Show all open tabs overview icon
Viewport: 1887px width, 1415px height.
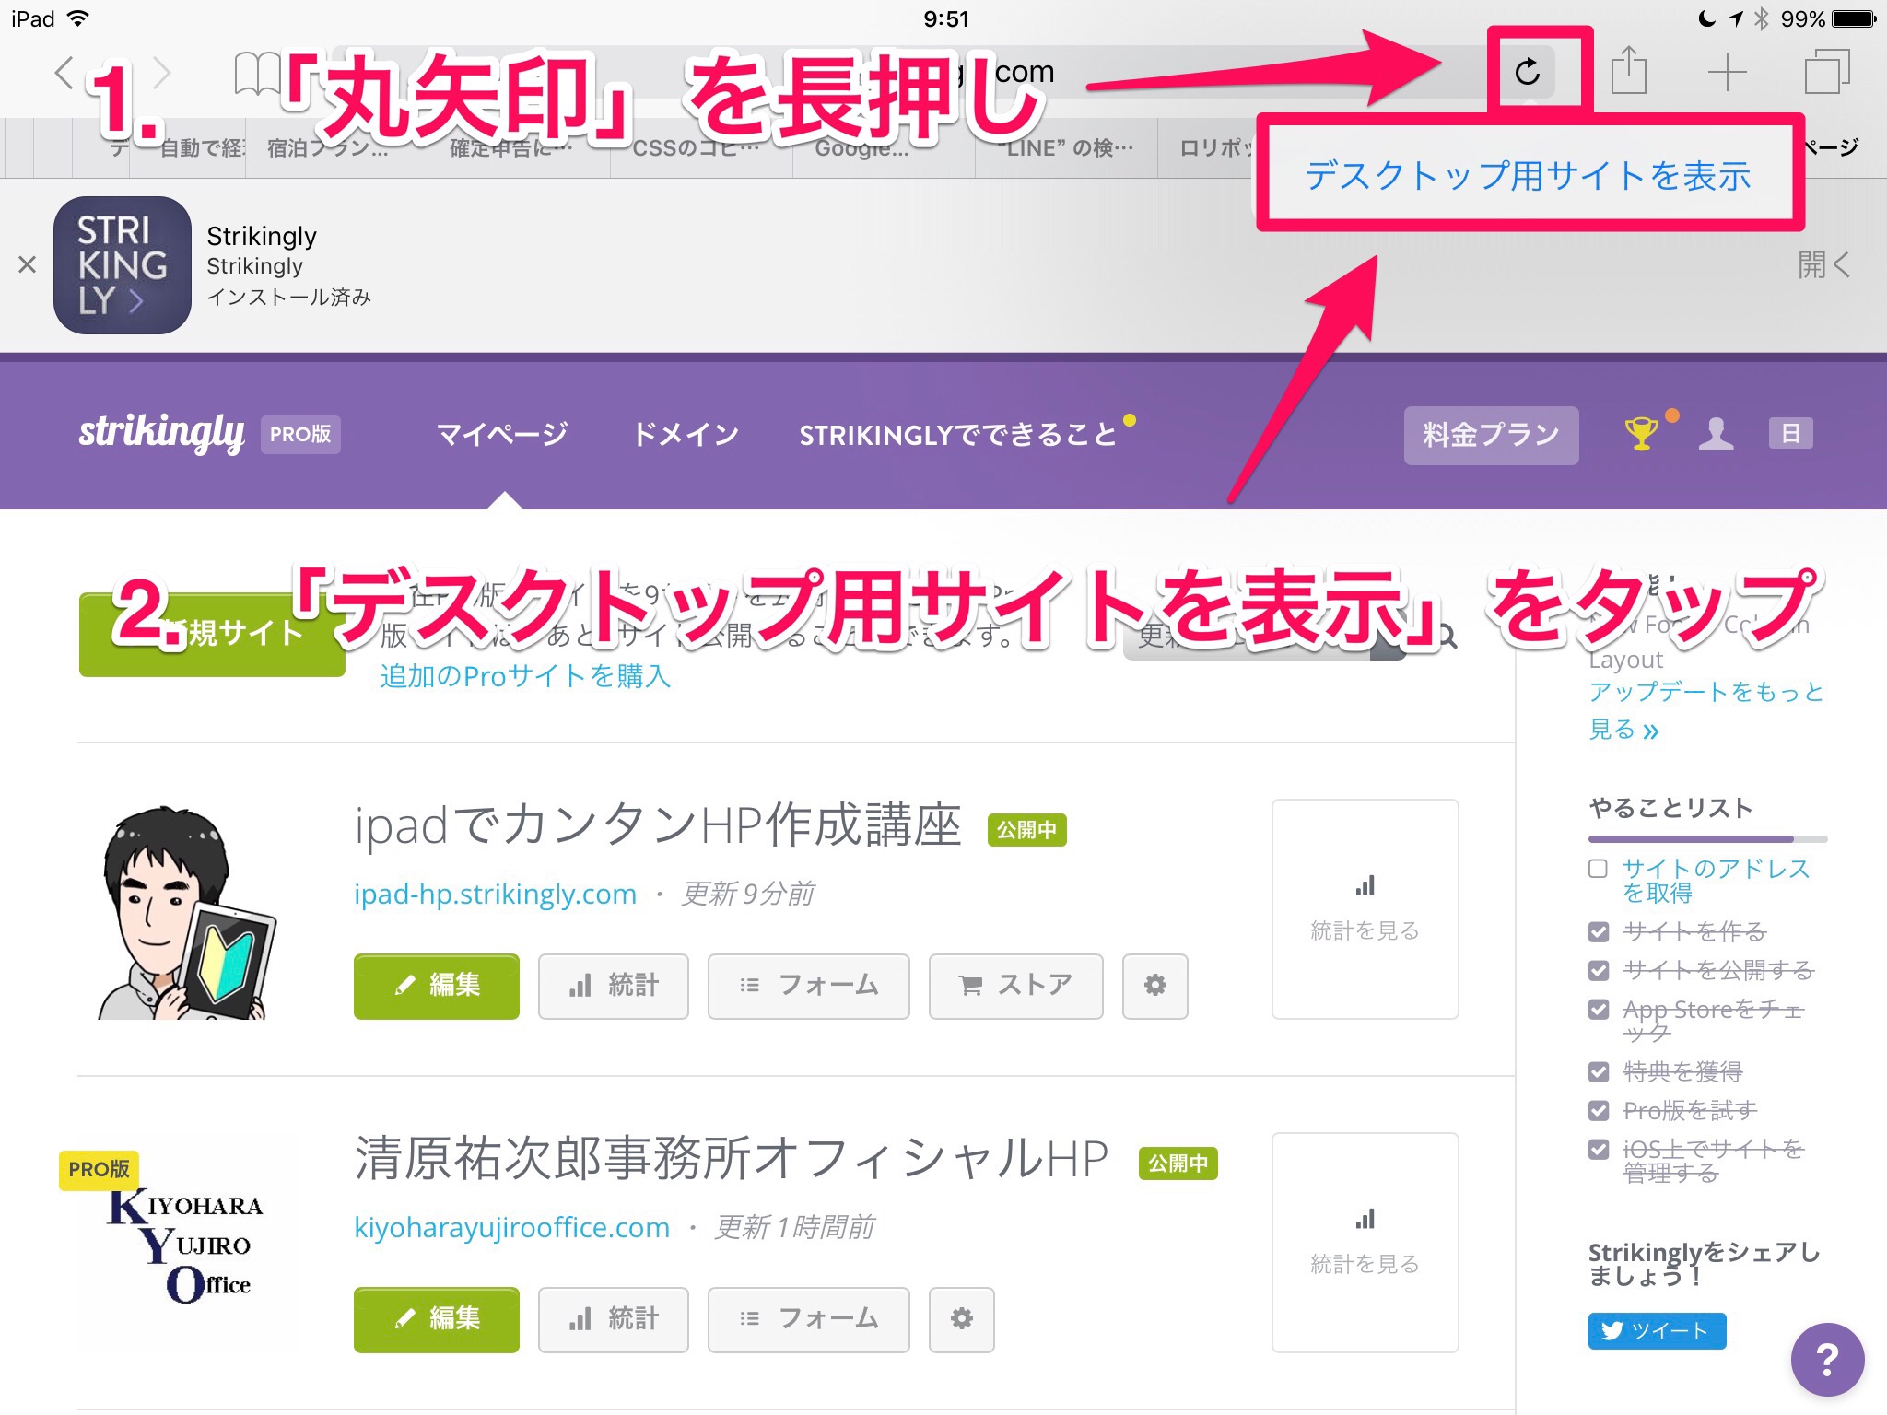point(1826,72)
